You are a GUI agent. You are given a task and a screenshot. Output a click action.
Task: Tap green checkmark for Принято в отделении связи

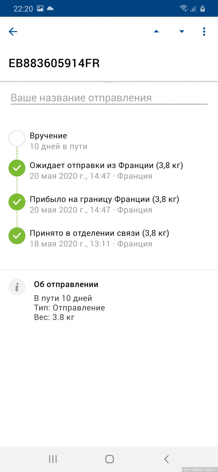coord(17,236)
